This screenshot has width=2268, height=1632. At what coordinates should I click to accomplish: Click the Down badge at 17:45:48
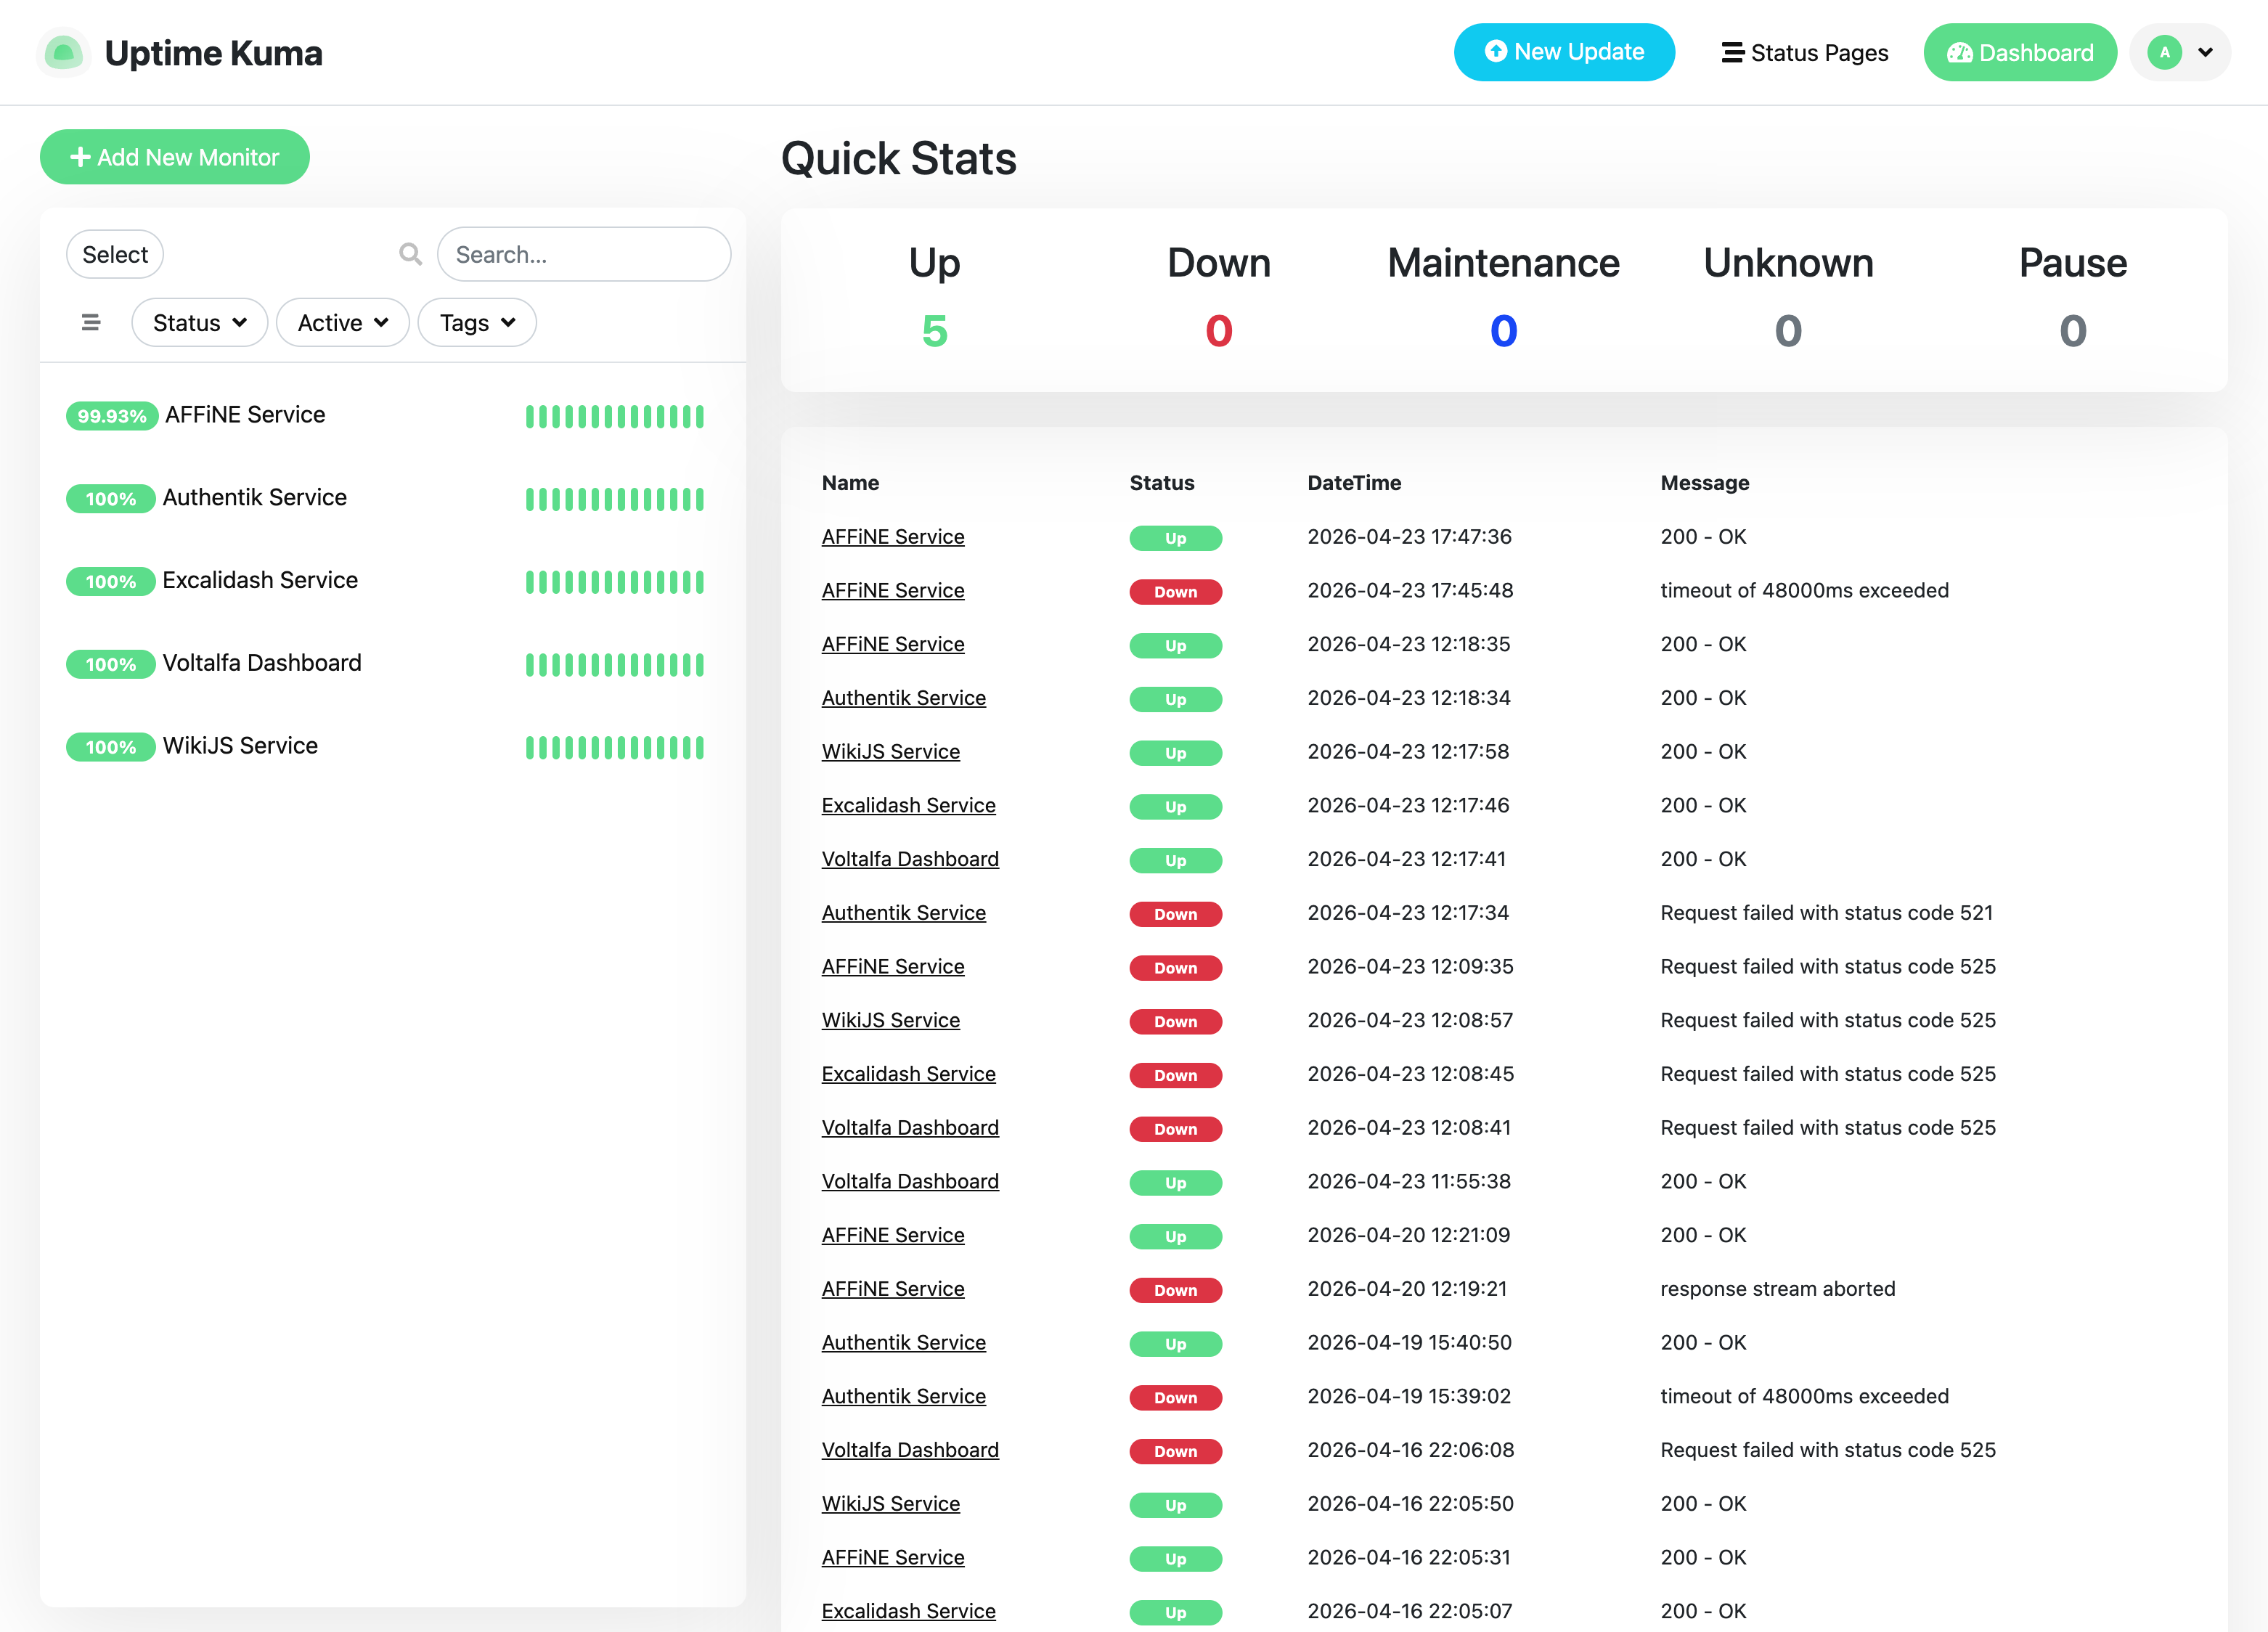point(1176,592)
